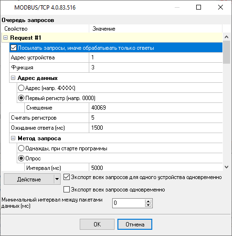Edit Интервал (мс) value 5000
Screen dimensions: 232x236
(x=156, y=167)
